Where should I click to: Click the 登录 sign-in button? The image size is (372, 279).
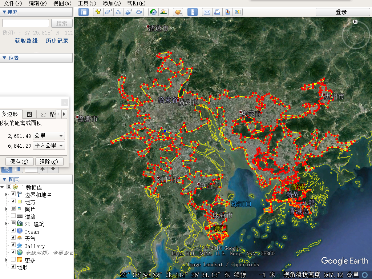click(x=341, y=12)
